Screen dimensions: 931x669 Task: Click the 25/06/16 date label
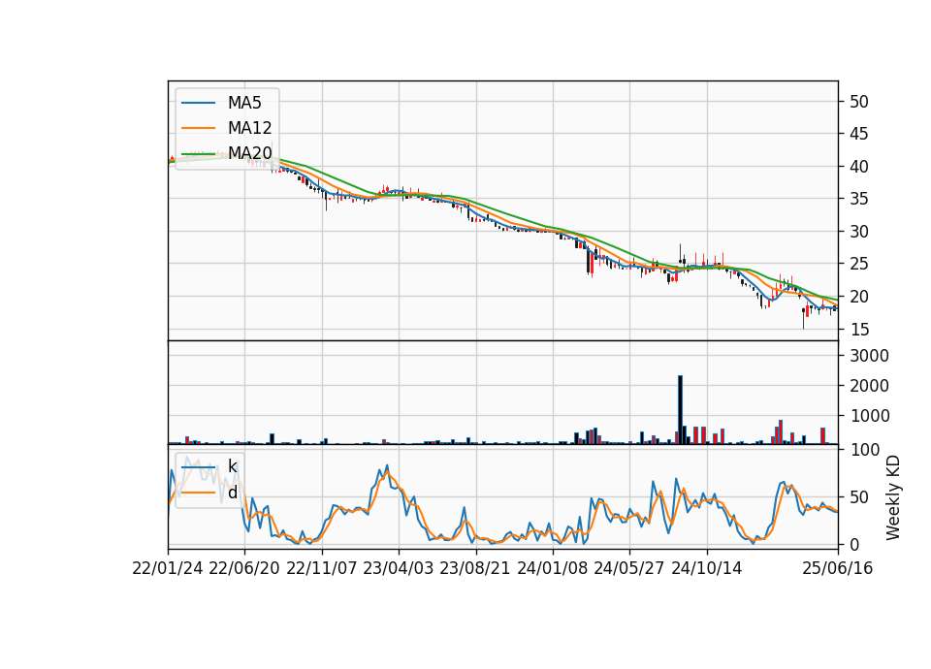tap(838, 568)
